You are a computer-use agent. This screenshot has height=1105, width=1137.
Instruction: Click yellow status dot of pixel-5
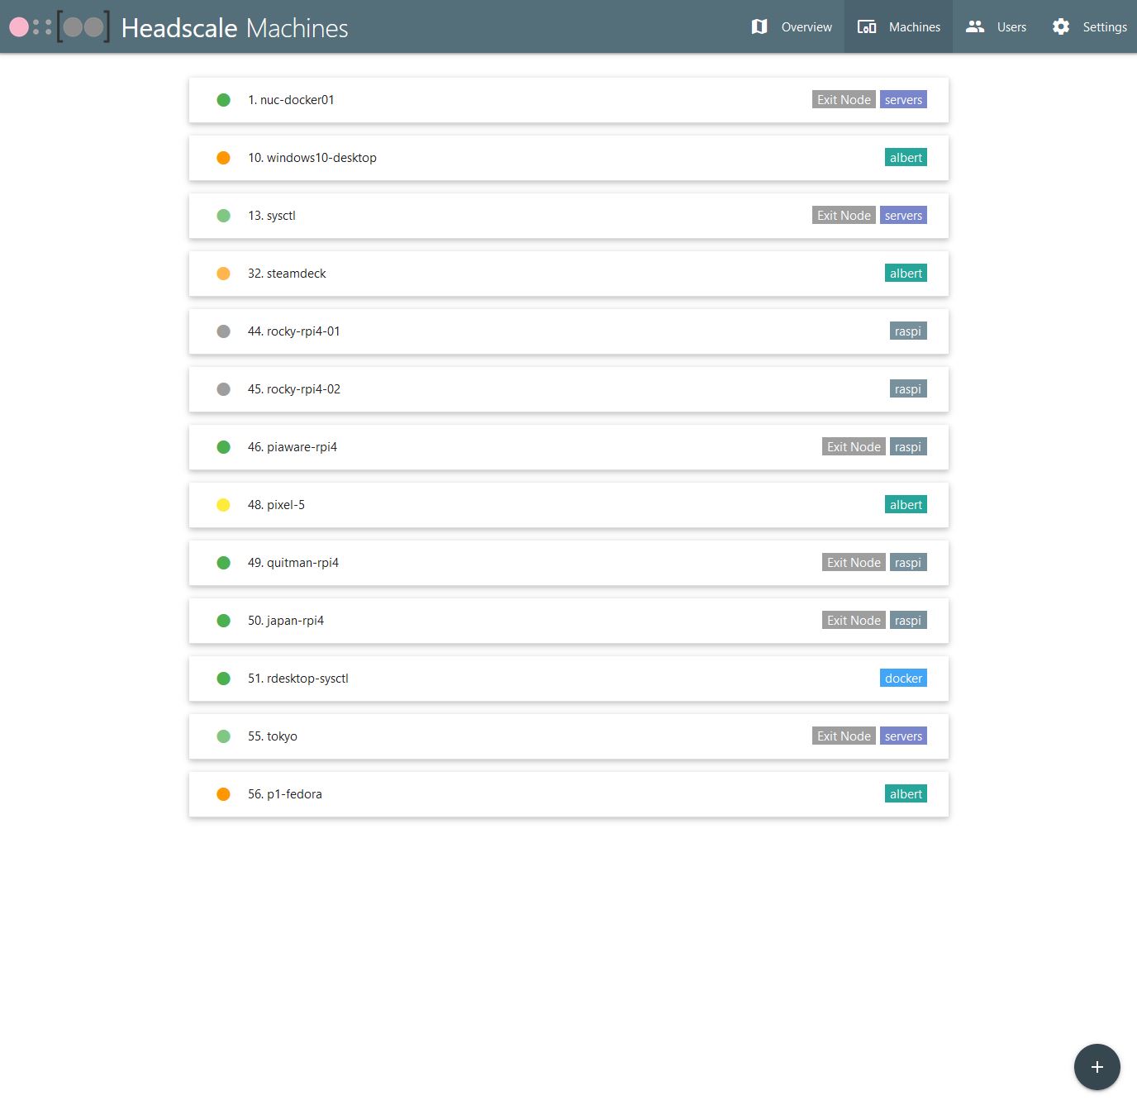coord(223,505)
